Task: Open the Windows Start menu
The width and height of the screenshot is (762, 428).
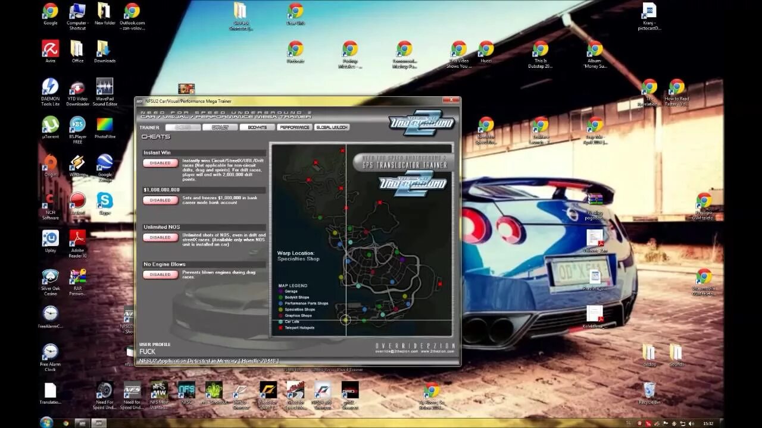Action: point(46,422)
